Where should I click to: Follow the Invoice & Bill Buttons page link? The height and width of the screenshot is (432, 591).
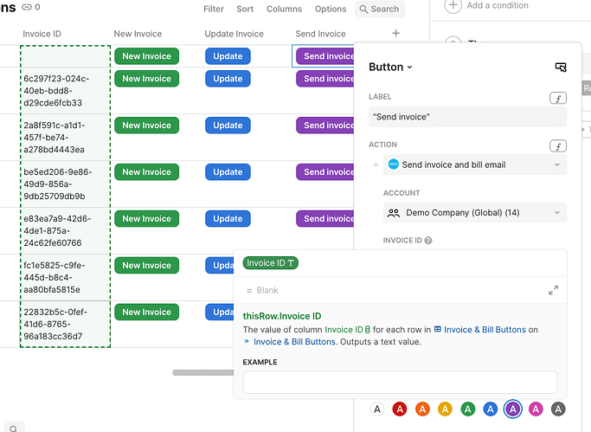point(290,341)
